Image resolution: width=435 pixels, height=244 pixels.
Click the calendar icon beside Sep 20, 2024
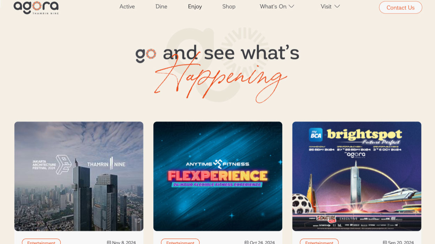point(385,242)
